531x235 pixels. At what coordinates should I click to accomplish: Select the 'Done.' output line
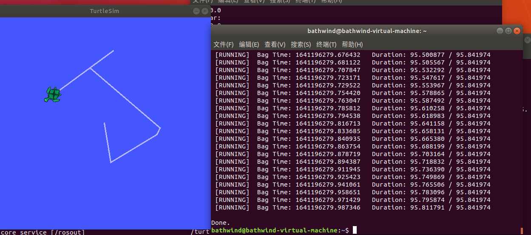coord(221,223)
